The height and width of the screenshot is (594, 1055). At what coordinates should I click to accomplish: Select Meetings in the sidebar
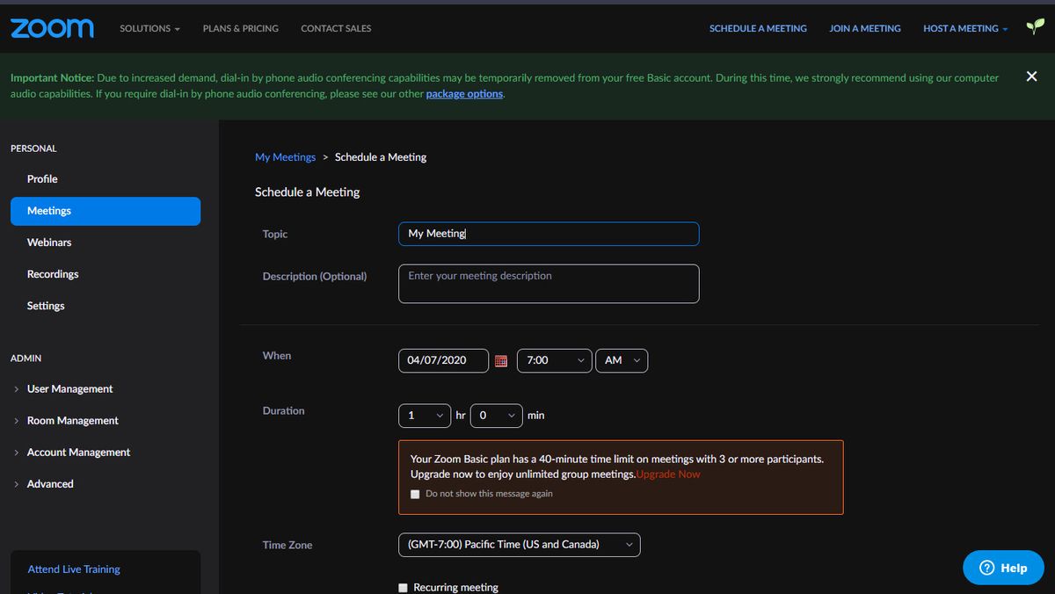[x=105, y=211]
